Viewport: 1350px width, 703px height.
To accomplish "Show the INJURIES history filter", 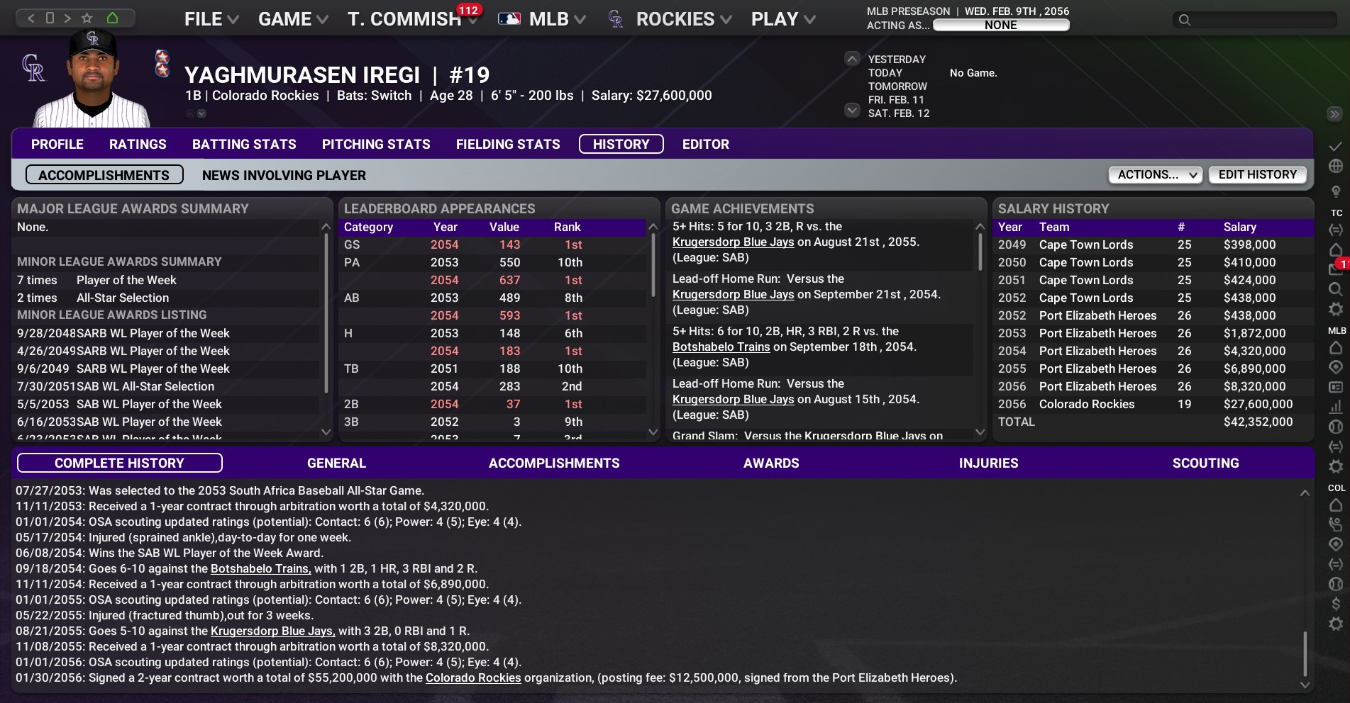I will pyautogui.click(x=988, y=463).
